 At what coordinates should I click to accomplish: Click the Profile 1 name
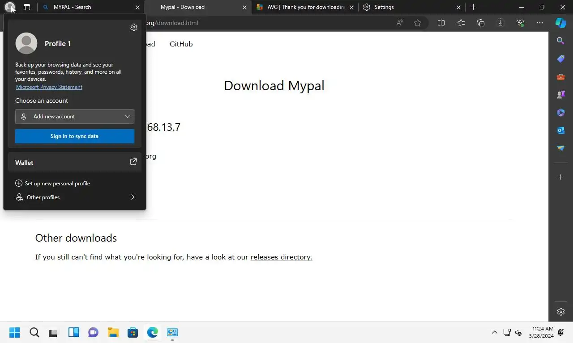coord(58,43)
